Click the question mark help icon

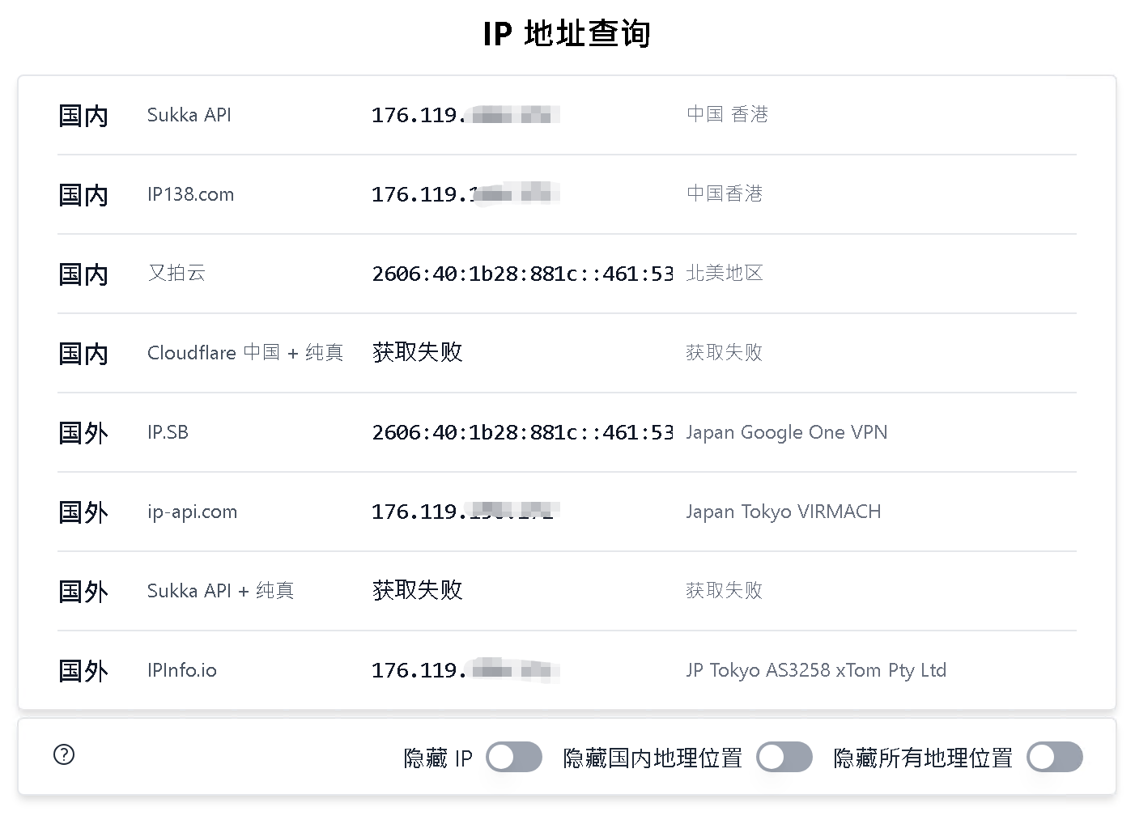(64, 755)
